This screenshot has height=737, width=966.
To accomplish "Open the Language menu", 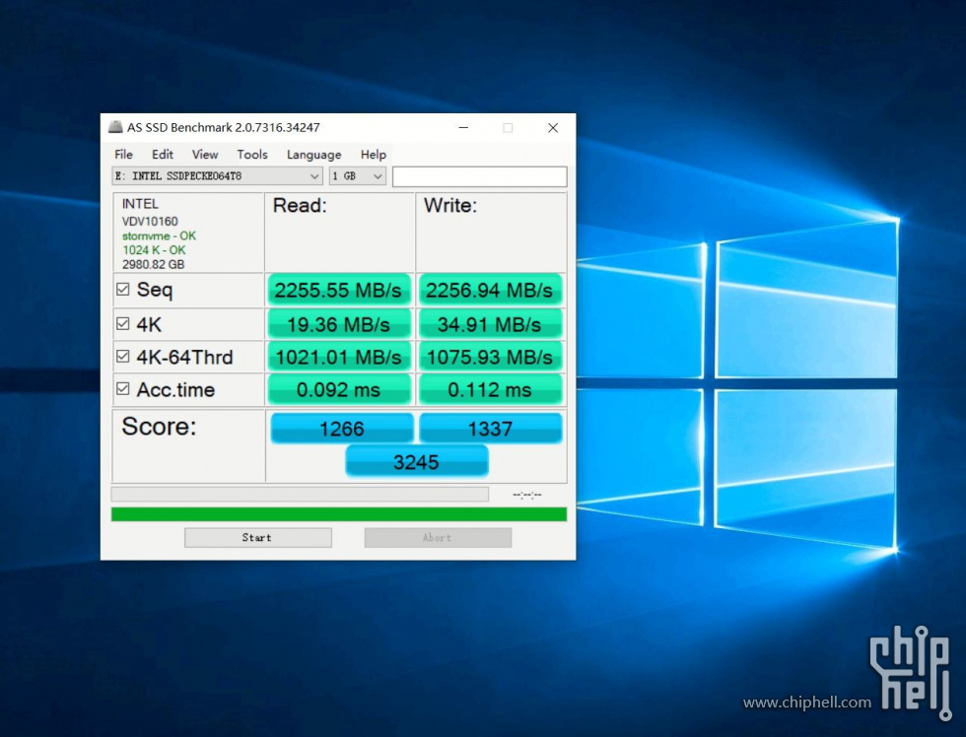I will coord(313,155).
